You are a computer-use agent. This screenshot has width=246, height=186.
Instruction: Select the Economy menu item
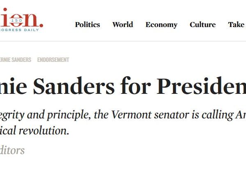click(x=161, y=25)
